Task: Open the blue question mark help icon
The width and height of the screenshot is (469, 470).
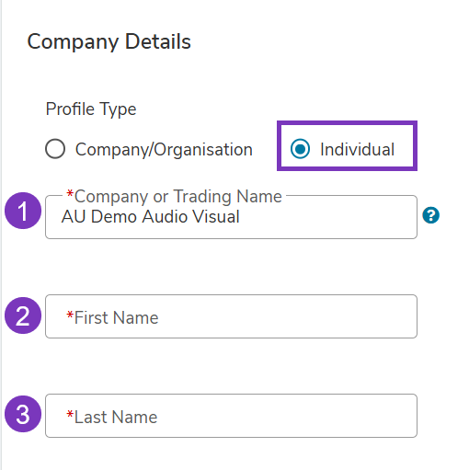Action: [x=430, y=215]
